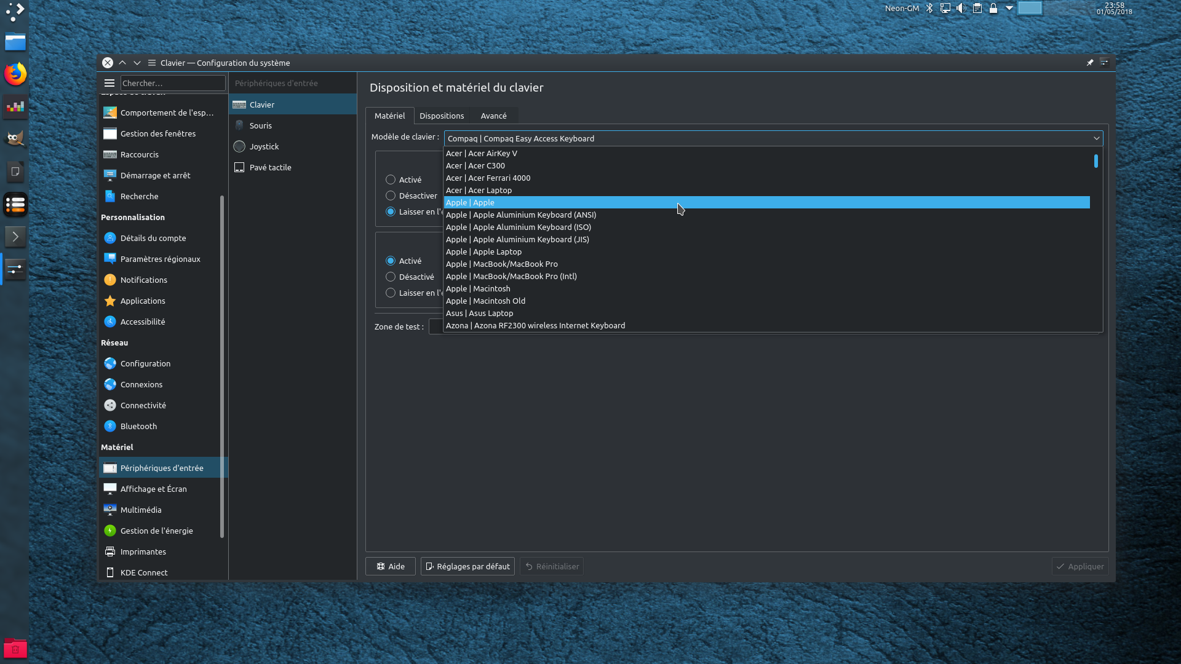
Task: Click Réinitialiser button
Action: 552,566
